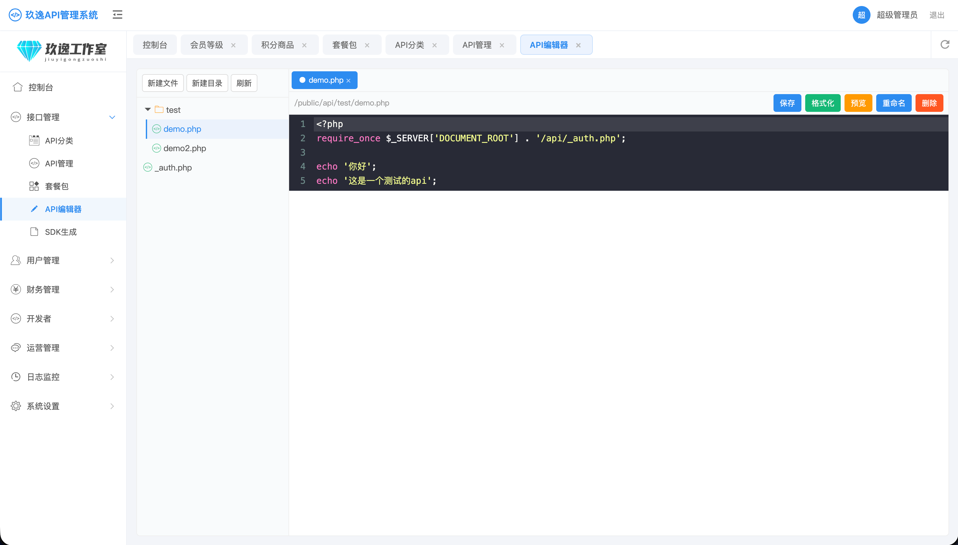Click the API管理 code circle icon
Screen dimensions: 958x545
coord(34,163)
